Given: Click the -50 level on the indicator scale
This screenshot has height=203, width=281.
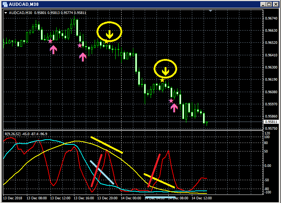Looking at the screenshot, I should pyautogui.click(x=267, y=180).
